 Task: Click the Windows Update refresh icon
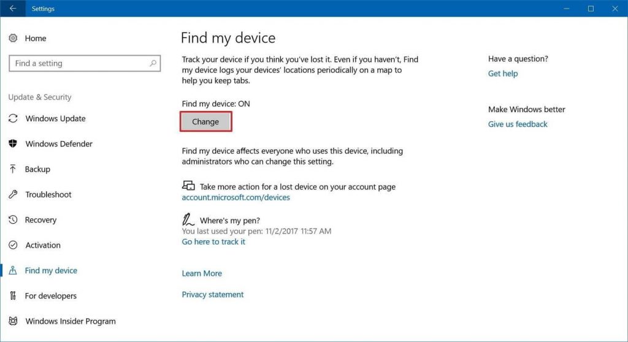coord(13,118)
